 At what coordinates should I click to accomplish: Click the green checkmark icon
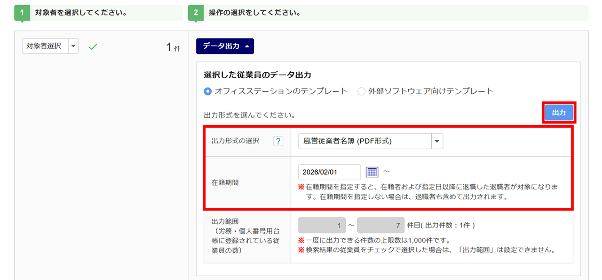tap(93, 47)
